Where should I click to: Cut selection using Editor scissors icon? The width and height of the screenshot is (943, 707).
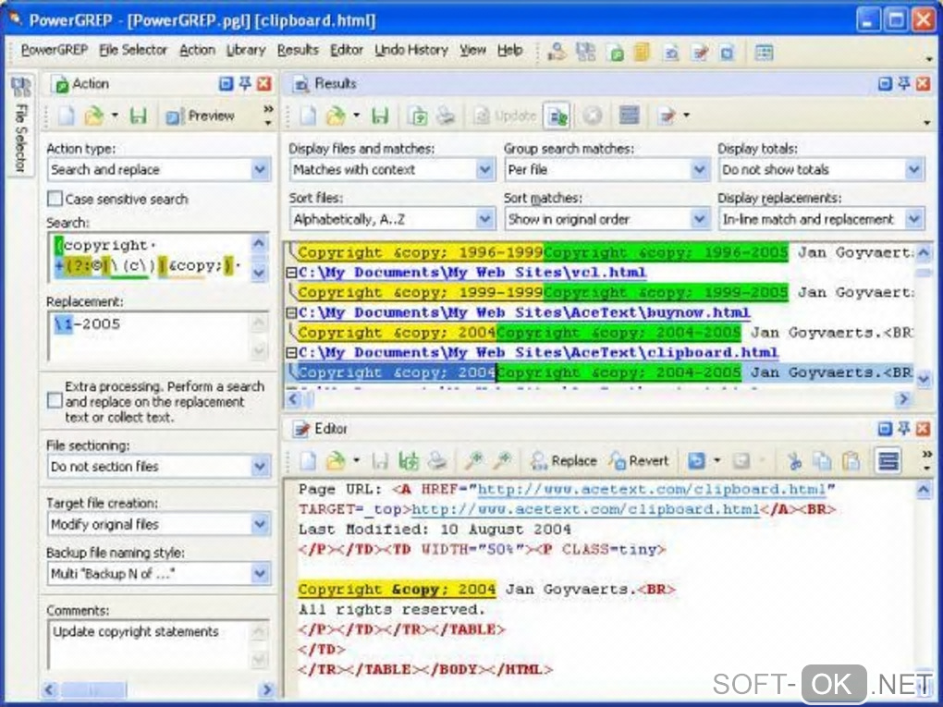794,461
